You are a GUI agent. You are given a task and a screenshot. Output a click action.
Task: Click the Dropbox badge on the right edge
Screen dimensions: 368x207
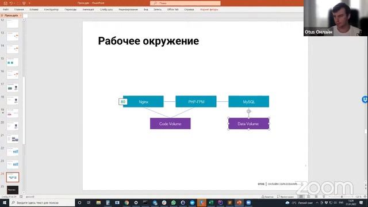pyautogui.click(x=365, y=99)
